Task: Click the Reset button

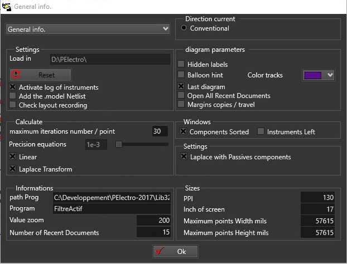Action: 40,75
